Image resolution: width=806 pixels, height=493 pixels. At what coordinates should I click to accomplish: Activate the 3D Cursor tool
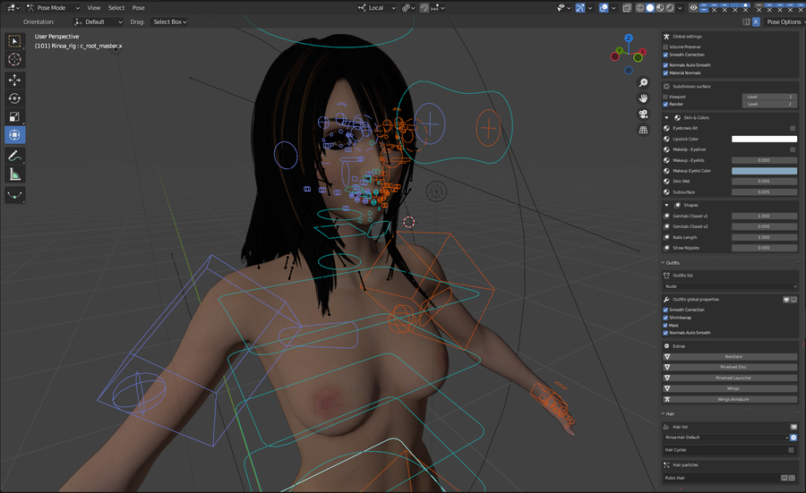pos(14,60)
